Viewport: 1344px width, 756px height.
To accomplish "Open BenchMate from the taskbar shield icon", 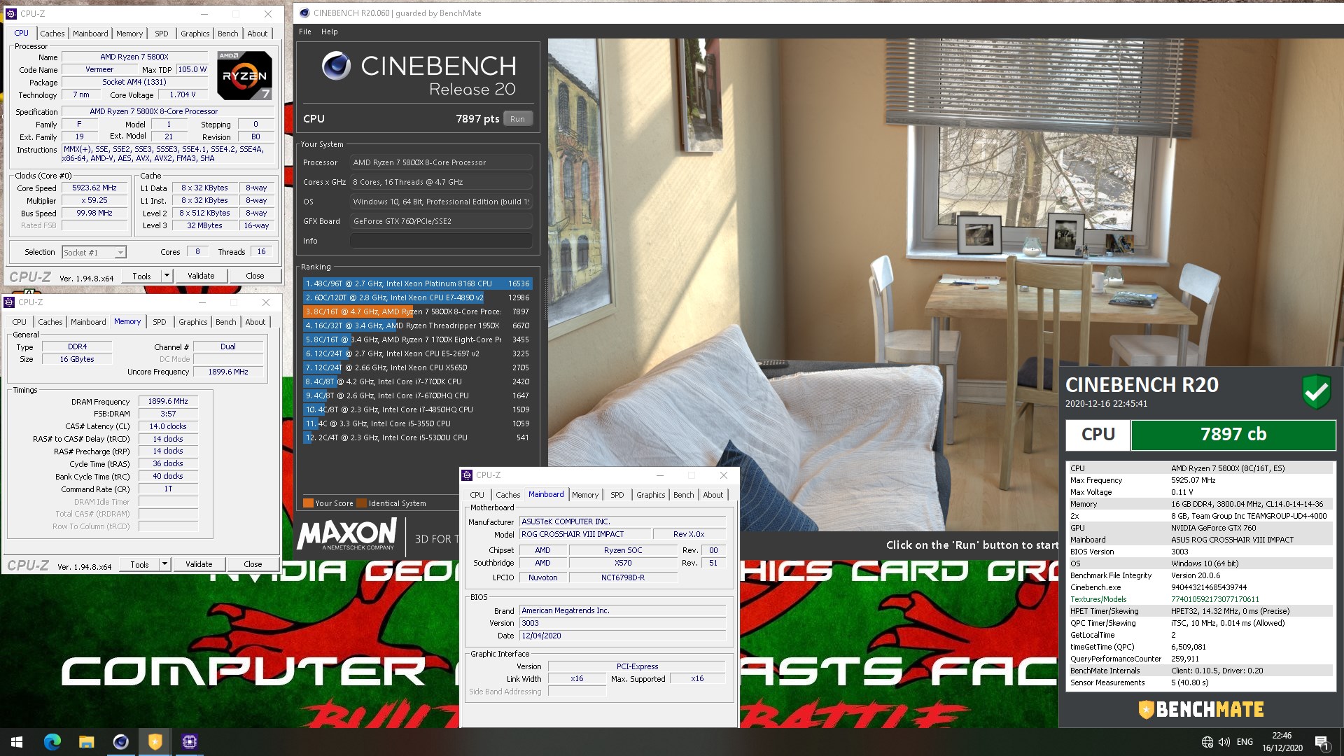I will pos(155,742).
